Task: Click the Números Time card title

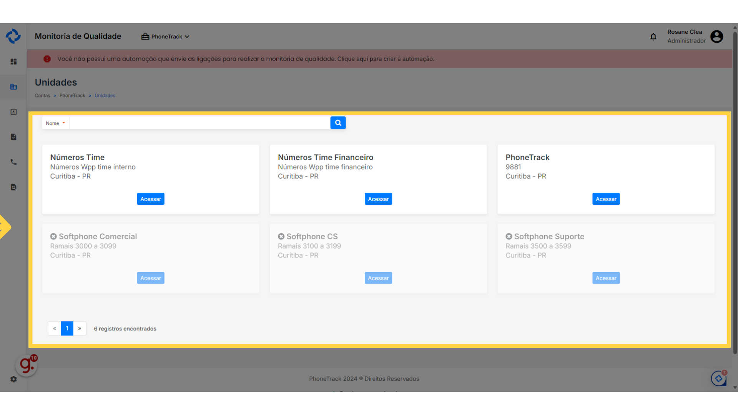Action: pyautogui.click(x=77, y=157)
